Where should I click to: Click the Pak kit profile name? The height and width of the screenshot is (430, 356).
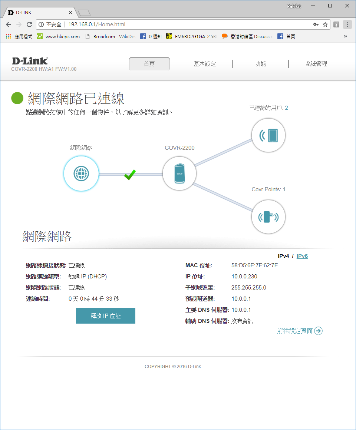click(294, 6)
